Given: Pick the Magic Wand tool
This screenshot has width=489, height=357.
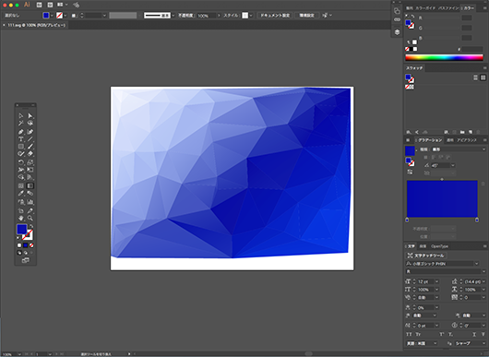Looking at the screenshot, I should click(x=21, y=124).
